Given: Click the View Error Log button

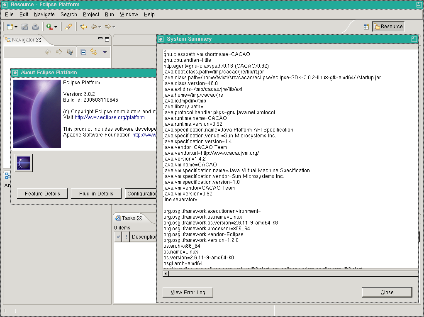Looking at the screenshot, I should 188,293.
